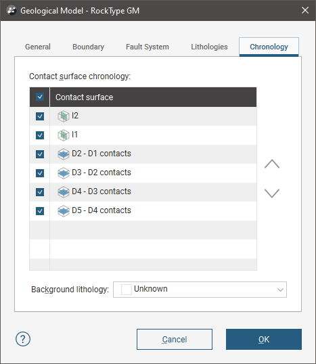The height and width of the screenshot is (364, 316).
Task: Open the Background lithology dropdown
Action: tap(200, 290)
